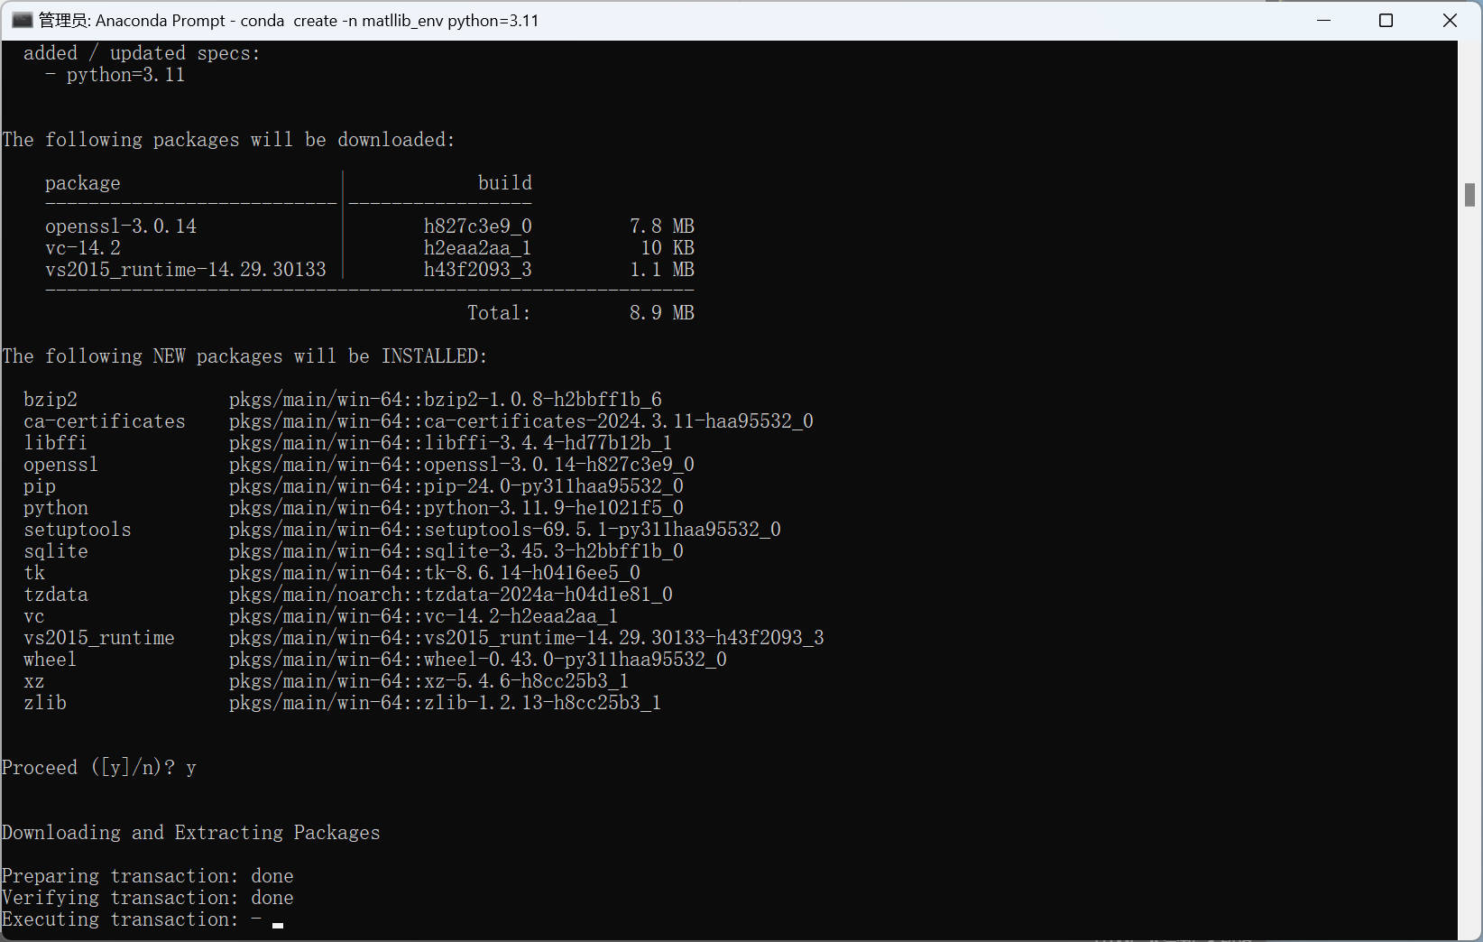1483x942 pixels.
Task: Click 'Downloading and Extracting Packages' line
Action: coord(191,833)
